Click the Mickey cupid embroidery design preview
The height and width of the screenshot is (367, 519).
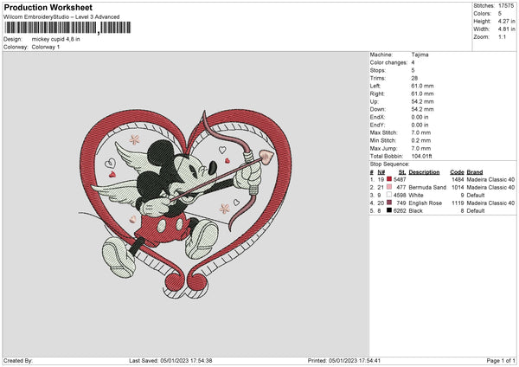(x=185, y=203)
